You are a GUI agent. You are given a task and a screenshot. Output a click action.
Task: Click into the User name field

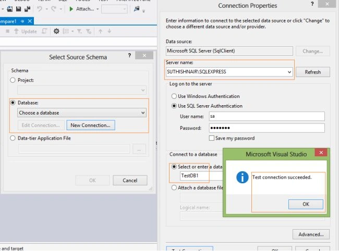(x=267, y=116)
